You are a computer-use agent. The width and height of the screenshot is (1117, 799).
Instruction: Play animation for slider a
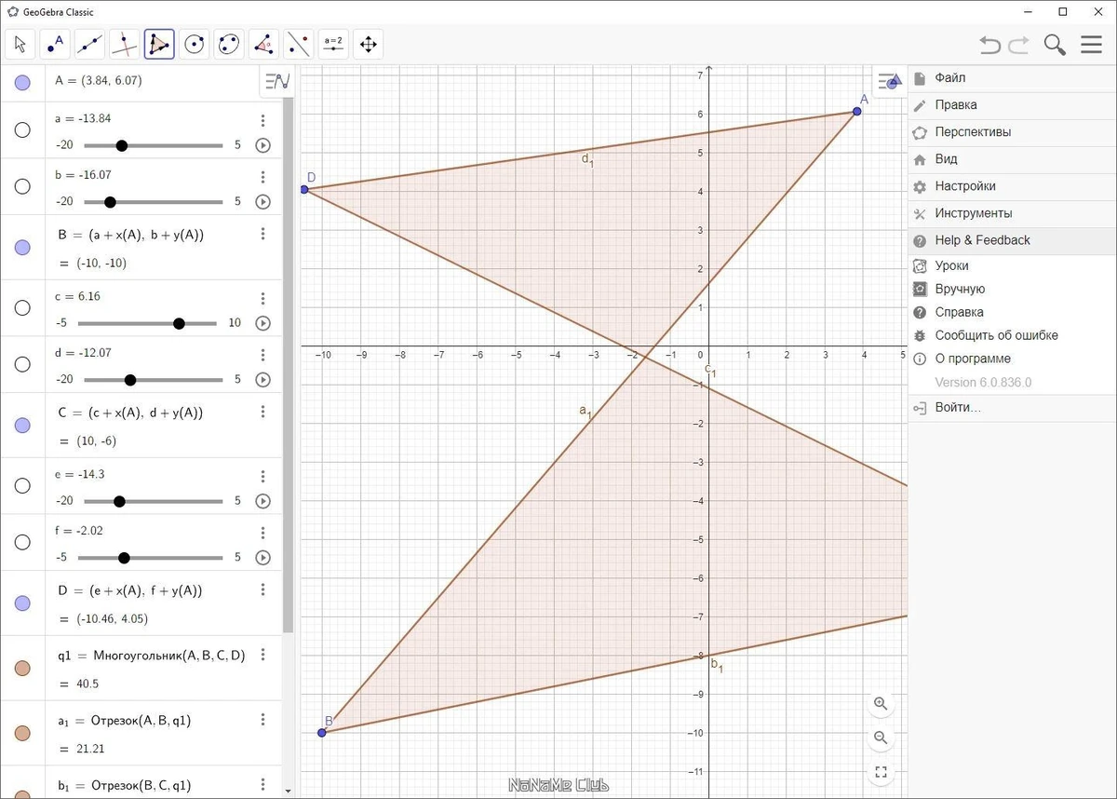click(x=262, y=145)
